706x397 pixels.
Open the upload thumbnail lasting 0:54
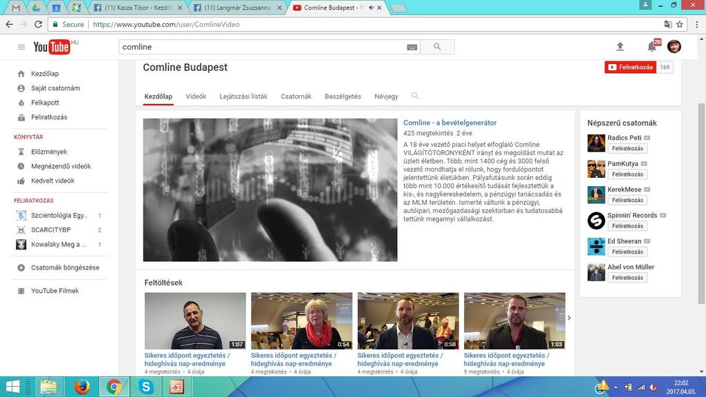[x=302, y=321]
